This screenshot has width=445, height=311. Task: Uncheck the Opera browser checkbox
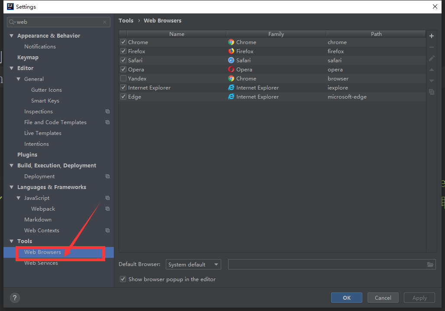click(123, 70)
